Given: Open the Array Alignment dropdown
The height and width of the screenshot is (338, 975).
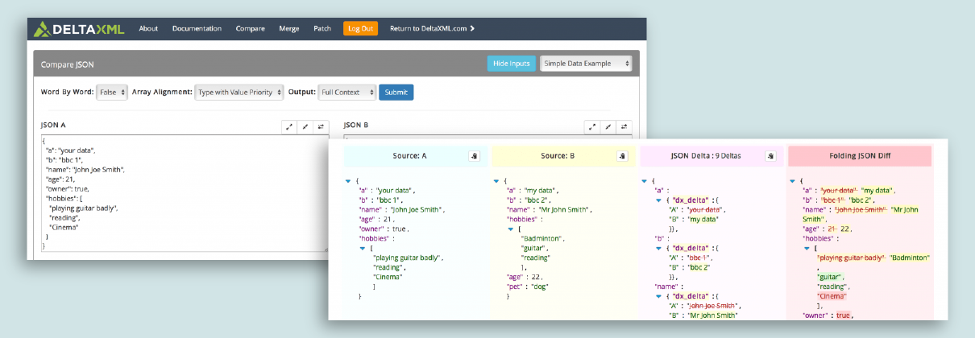Looking at the screenshot, I should click(x=239, y=93).
